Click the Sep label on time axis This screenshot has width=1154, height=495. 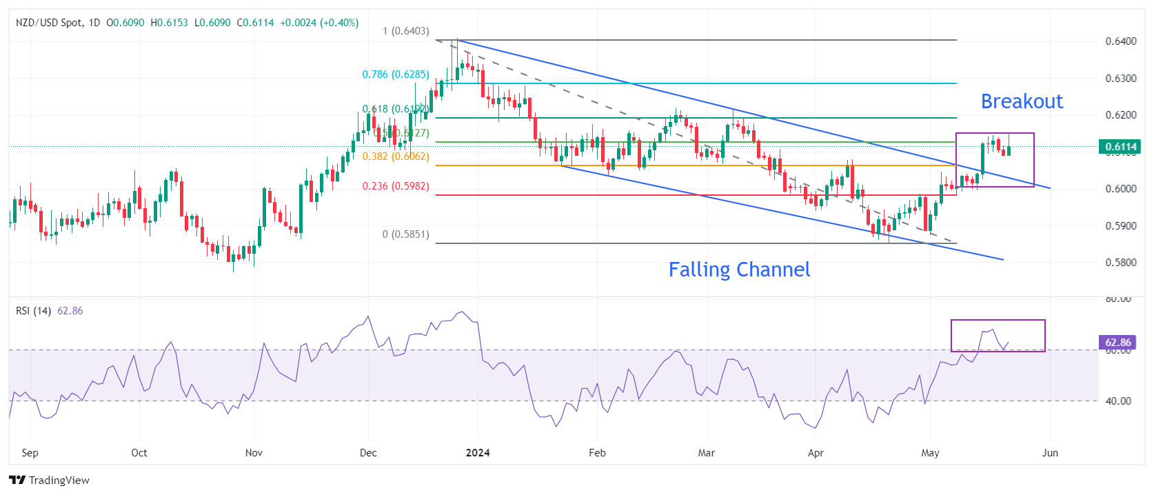[30, 453]
